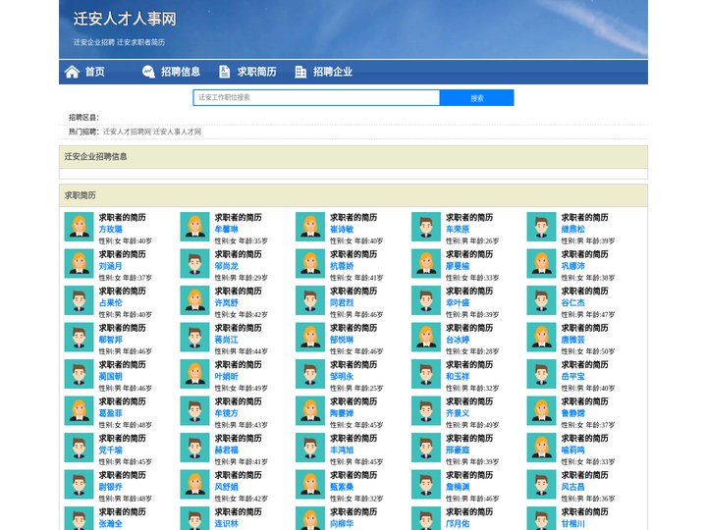Open the resume link for 牟镜方
Image resolution: width=707 pixels, height=530 pixels.
pyautogui.click(x=227, y=413)
